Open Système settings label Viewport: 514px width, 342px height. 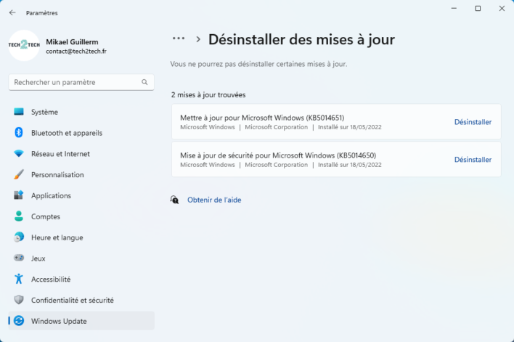point(44,112)
